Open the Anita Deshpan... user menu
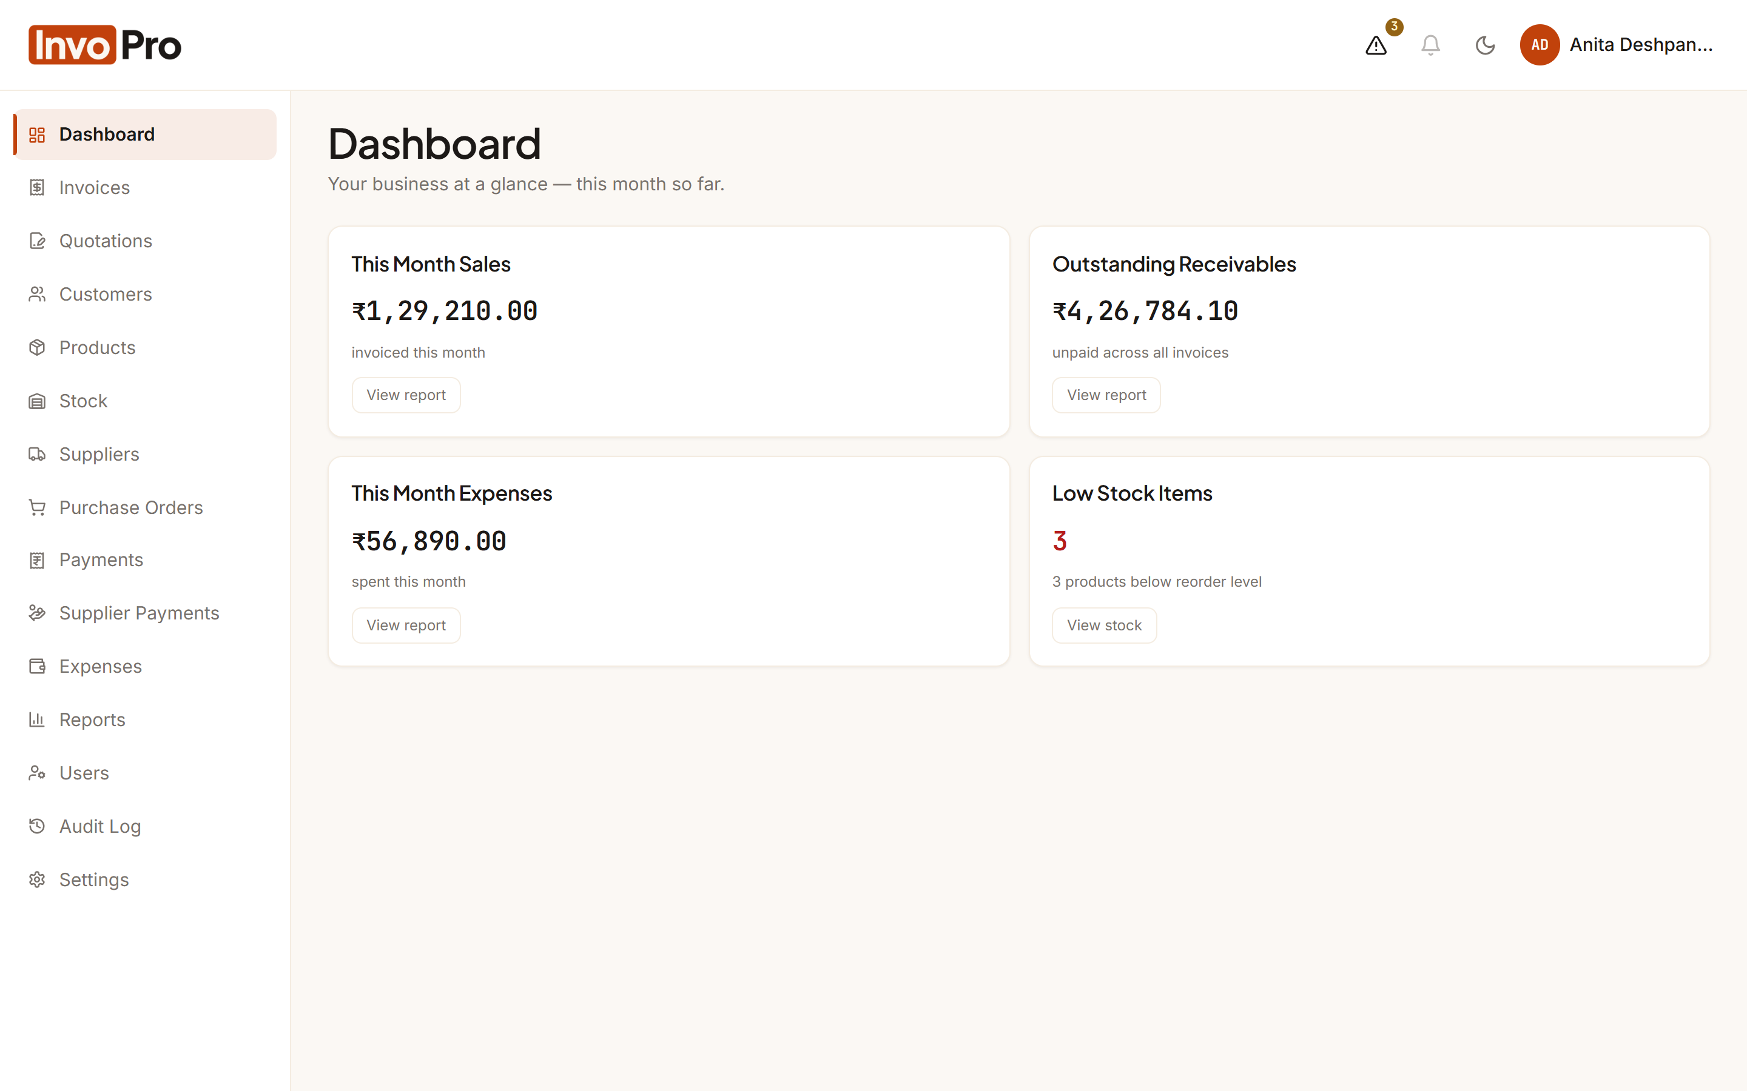 [x=1617, y=45]
